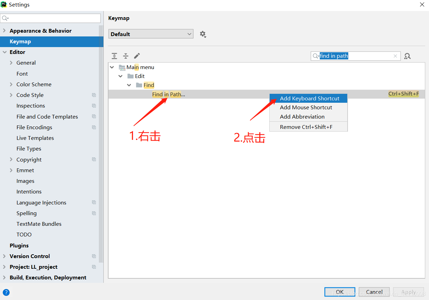Click magnifier icon in settings search box
The image size is (429, 300).
(x=5, y=18)
